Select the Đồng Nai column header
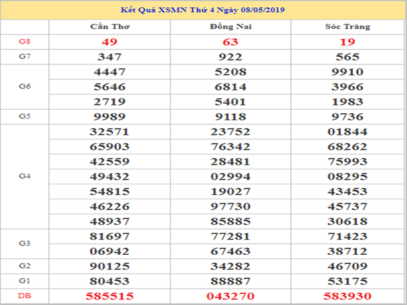The height and width of the screenshot is (305, 407). click(x=231, y=26)
